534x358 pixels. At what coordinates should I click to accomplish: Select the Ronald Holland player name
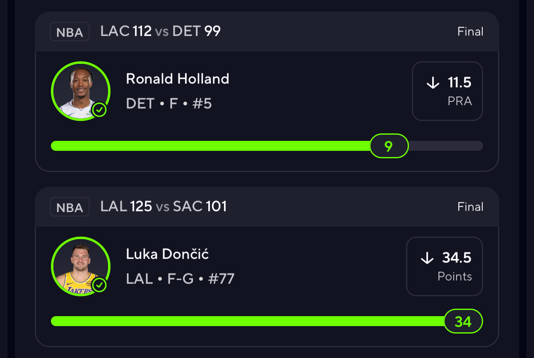(x=178, y=79)
